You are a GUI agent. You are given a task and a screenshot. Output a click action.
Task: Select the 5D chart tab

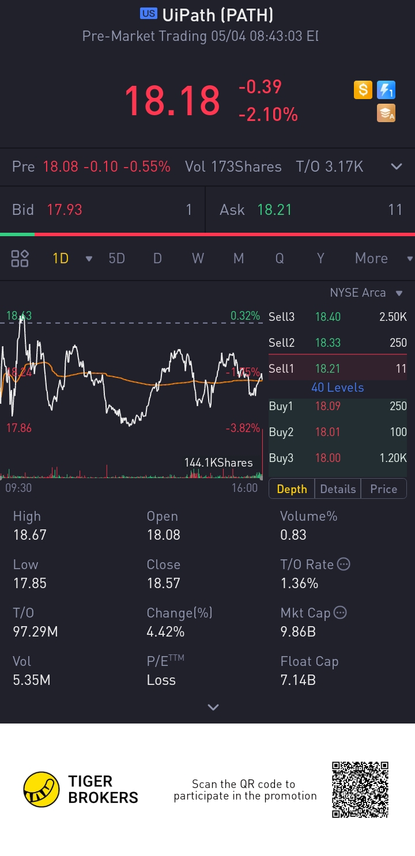pos(117,258)
